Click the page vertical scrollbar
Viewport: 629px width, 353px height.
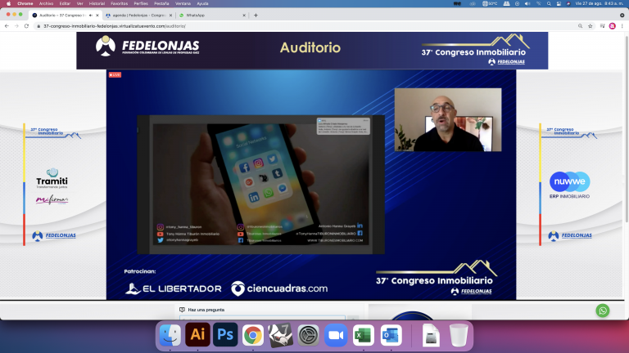pyautogui.click(x=627, y=129)
